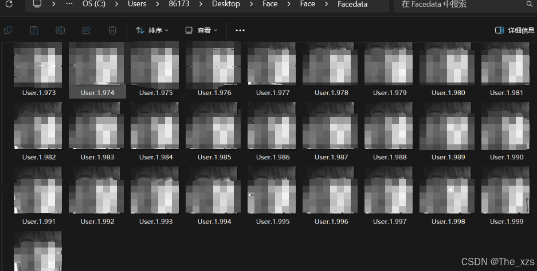Select thumbnail User.1.981
This screenshot has height=271, width=537.
[x=505, y=64]
